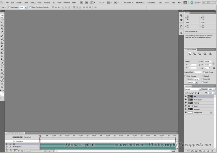Select the Path Selection tool
Image resolution: width=217 pixels, height=153 pixels.
tap(2, 70)
